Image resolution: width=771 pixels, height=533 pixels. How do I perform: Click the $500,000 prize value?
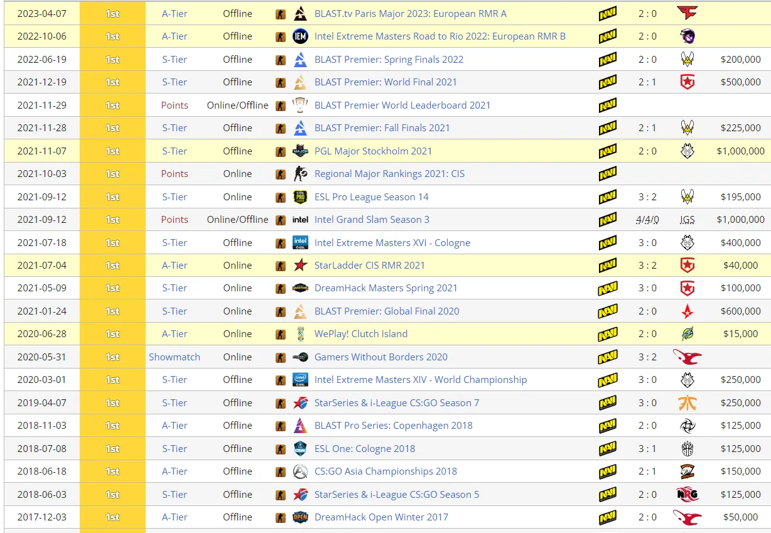pyautogui.click(x=741, y=82)
